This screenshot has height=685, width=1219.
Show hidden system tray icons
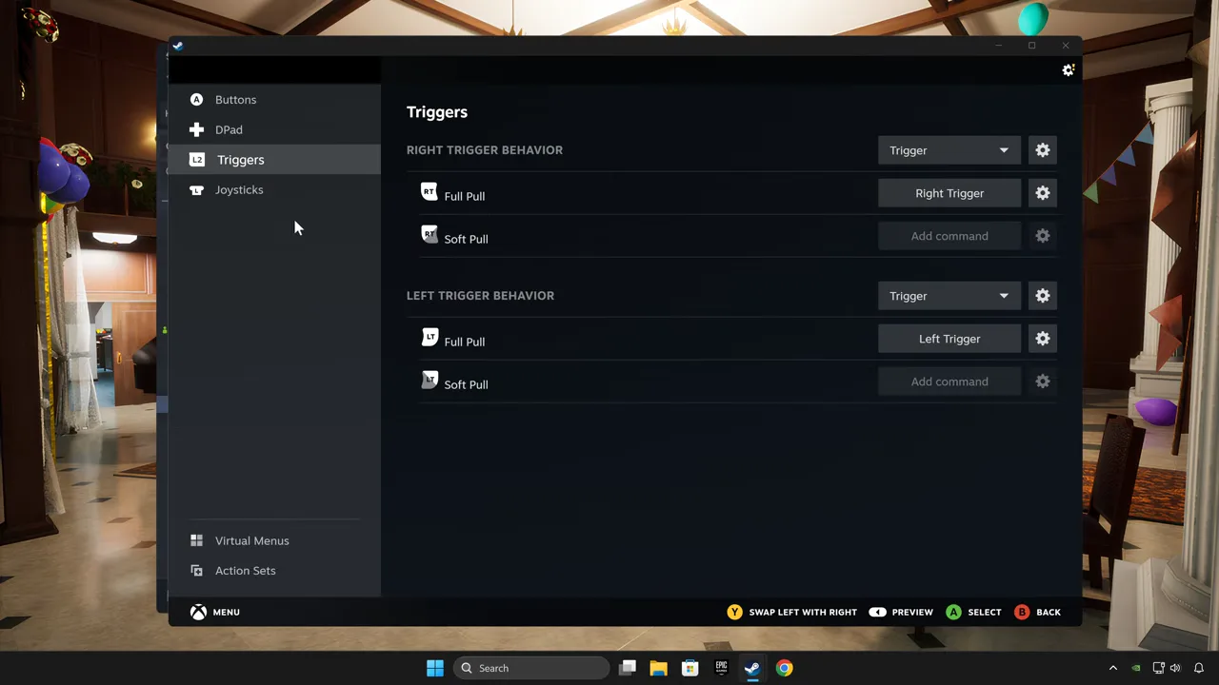(1112, 668)
